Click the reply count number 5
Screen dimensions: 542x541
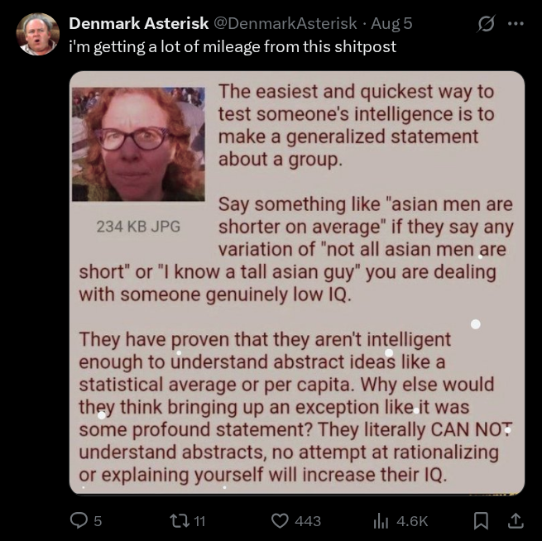[98, 521]
